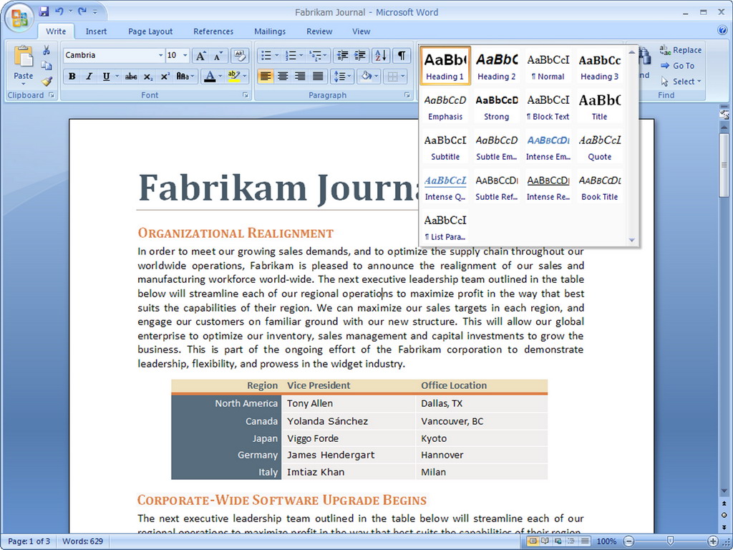Click the Replace button
The image size is (733, 550).
[x=681, y=50]
